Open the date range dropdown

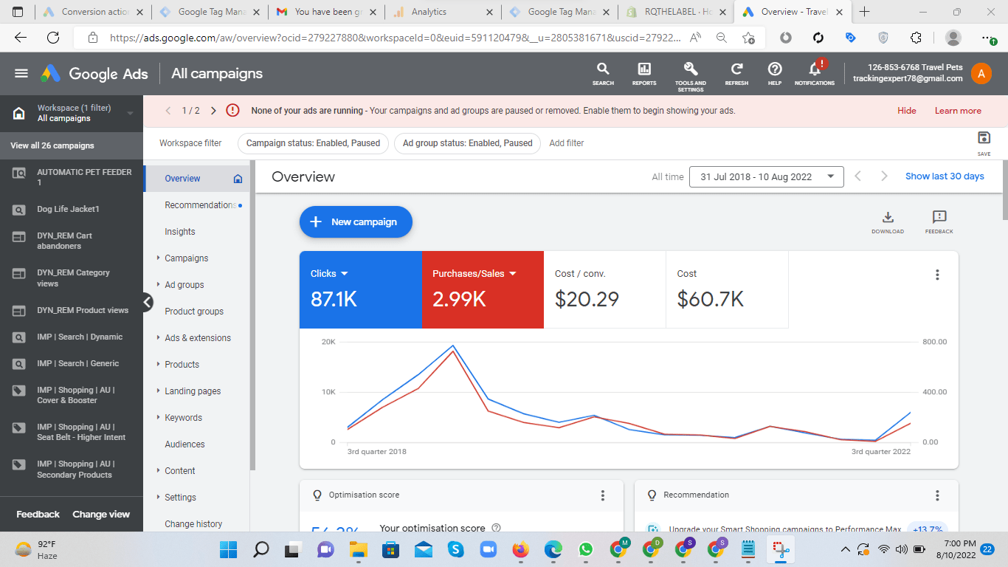pyautogui.click(x=766, y=176)
